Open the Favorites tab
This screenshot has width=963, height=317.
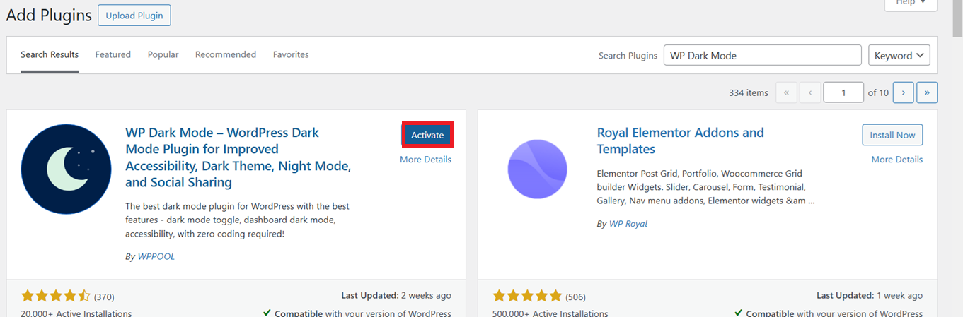click(x=291, y=54)
